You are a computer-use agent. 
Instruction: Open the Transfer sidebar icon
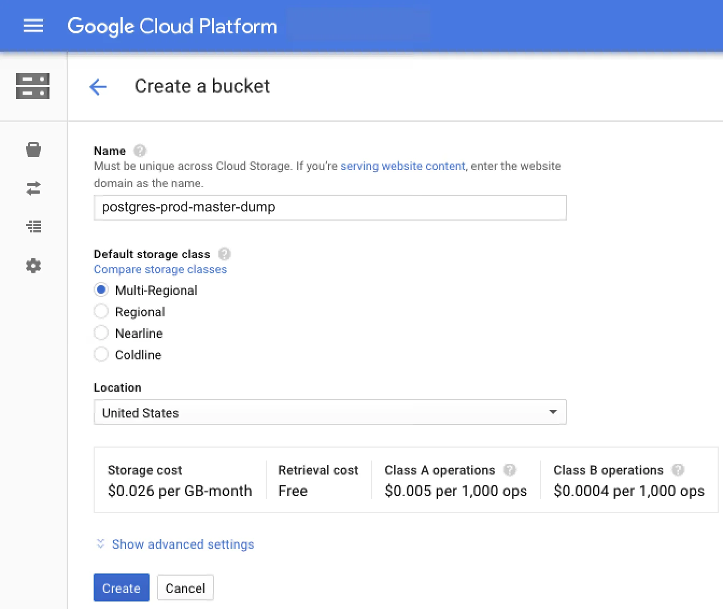click(x=33, y=188)
